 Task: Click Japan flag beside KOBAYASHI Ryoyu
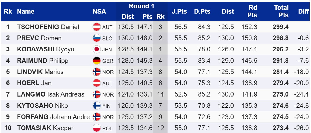coord(97,49)
